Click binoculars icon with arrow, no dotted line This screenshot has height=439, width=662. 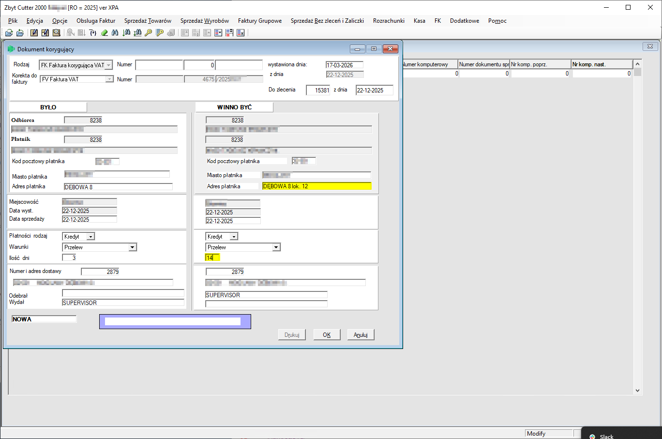[126, 33]
